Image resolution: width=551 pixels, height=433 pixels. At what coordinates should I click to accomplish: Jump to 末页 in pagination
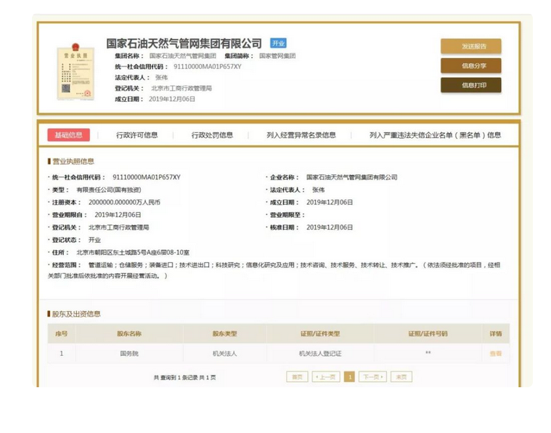pos(401,377)
